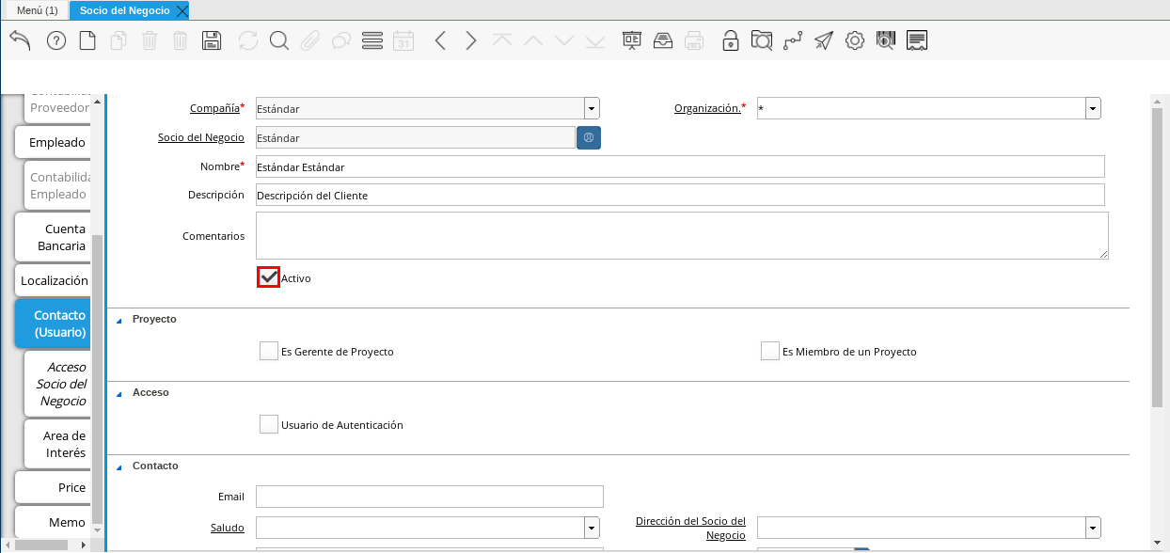Click the Archive drawer icon
The width and height of the screenshot is (1170, 553).
pos(663,40)
